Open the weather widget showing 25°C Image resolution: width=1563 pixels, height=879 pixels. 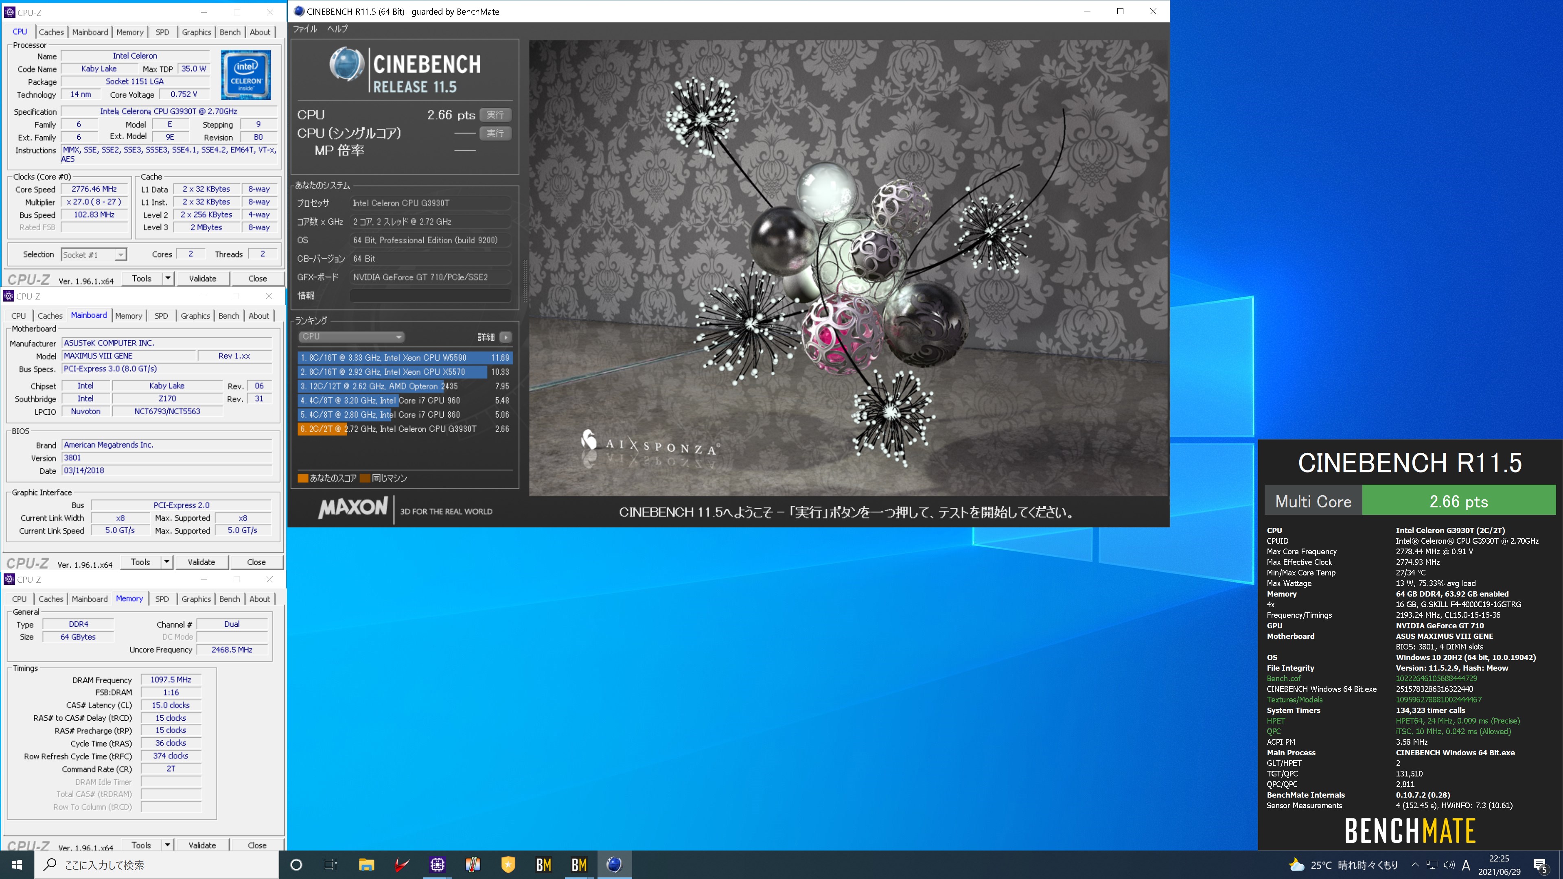click(1343, 865)
